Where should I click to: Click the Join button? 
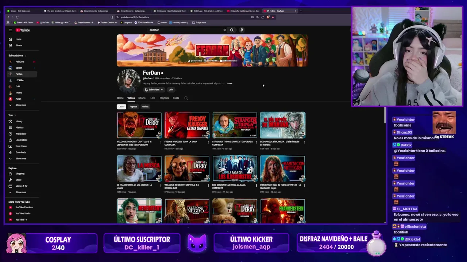point(171,90)
